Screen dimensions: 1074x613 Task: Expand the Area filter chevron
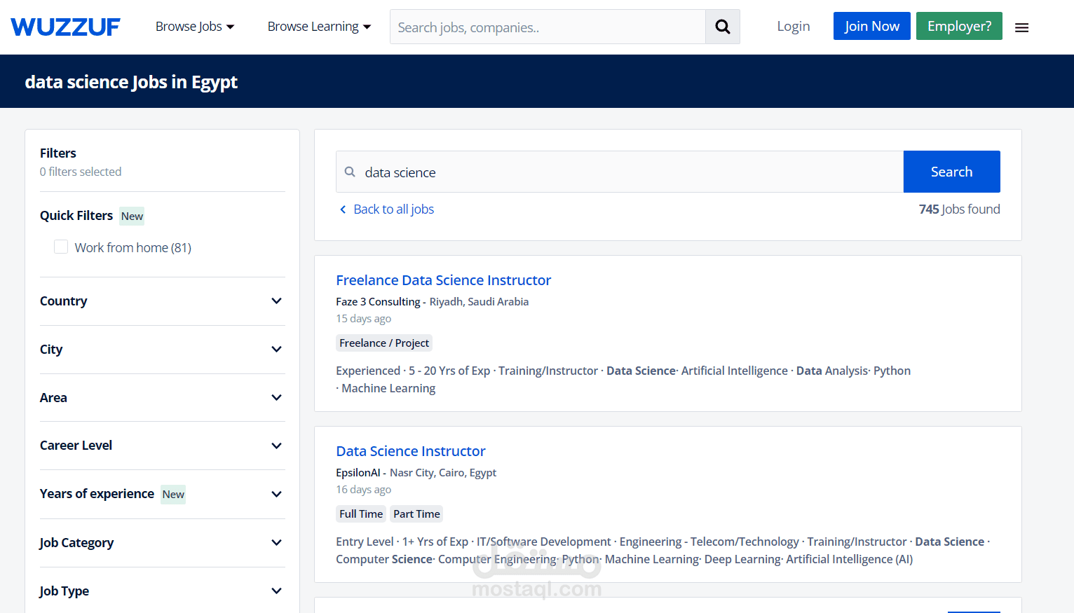[x=276, y=398]
